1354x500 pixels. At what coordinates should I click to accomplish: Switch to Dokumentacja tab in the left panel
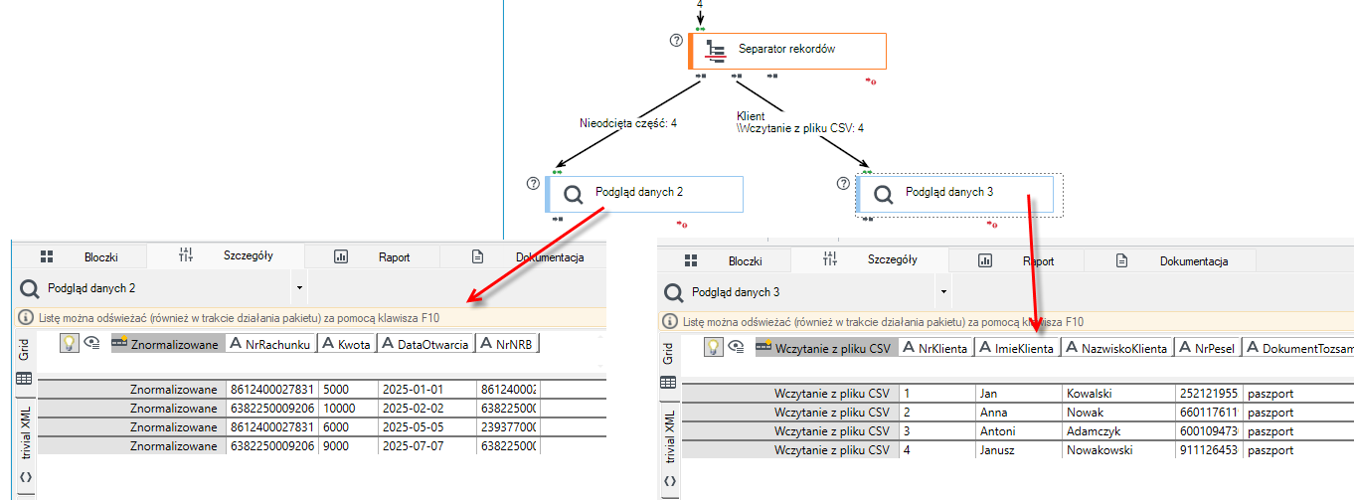coord(524,256)
